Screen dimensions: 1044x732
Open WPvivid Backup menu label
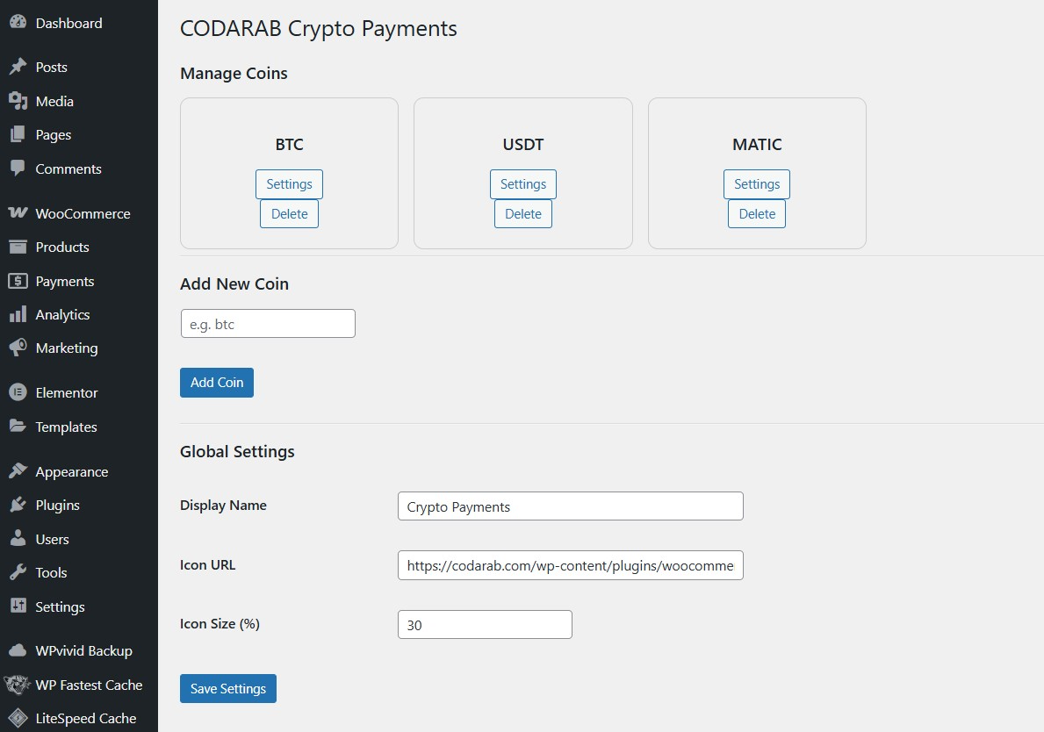(84, 651)
